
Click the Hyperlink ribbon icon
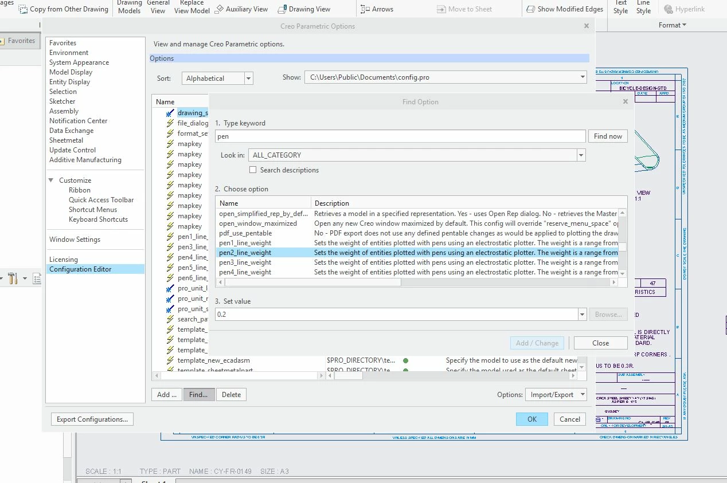coord(669,9)
